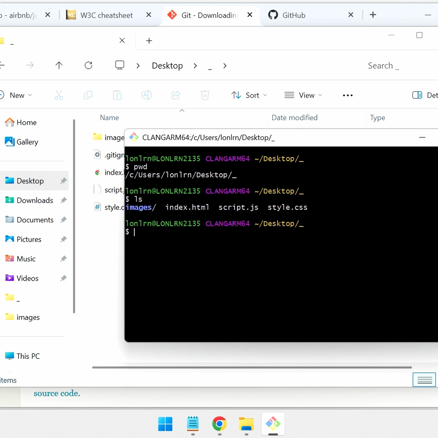This screenshot has width=438, height=438.
Task: Click the source code link
Action: [x=57, y=393]
